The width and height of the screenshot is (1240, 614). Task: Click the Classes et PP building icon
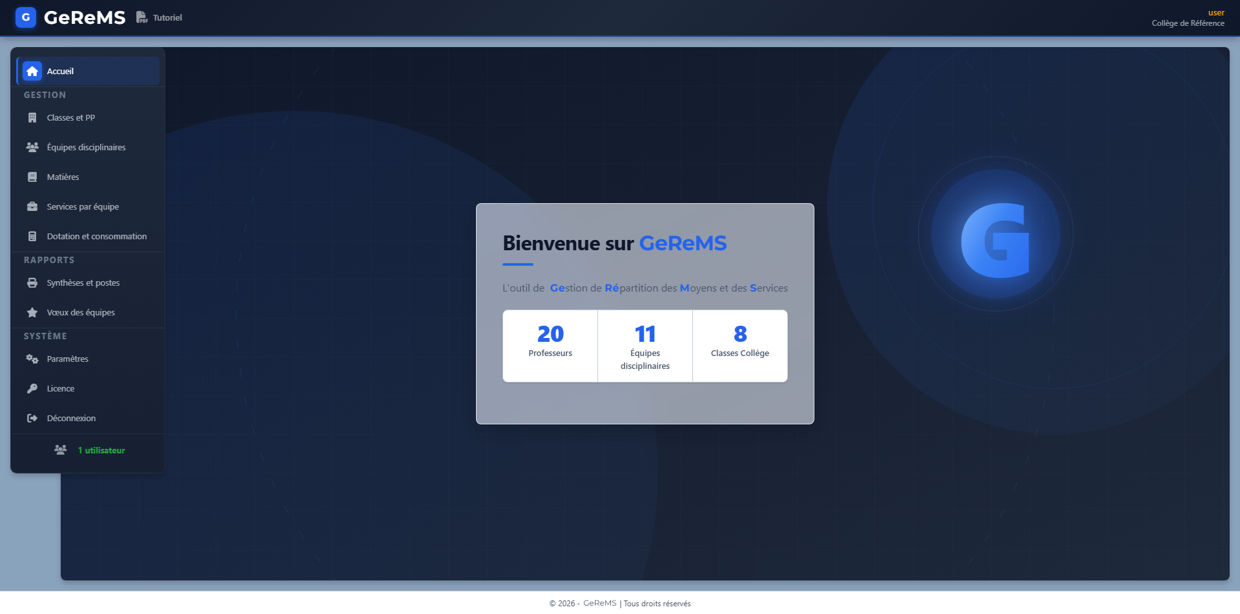pyautogui.click(x=32, y=117)
